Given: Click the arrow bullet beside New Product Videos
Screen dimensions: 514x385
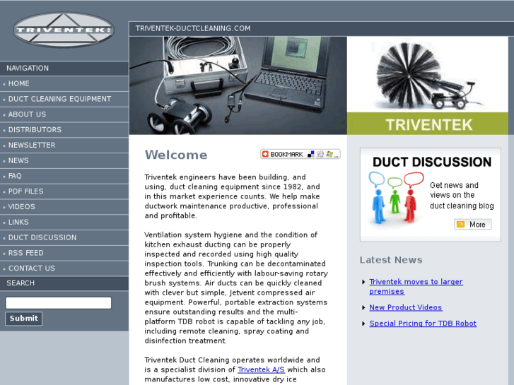Looking at the screenshot, I should [363, 308].
